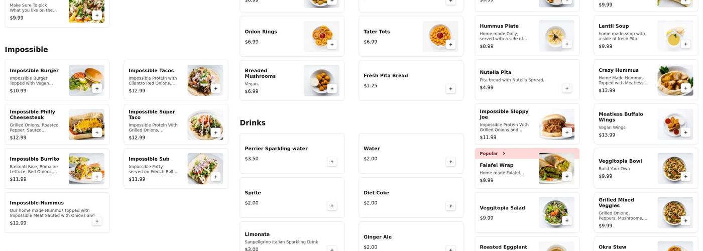The image size is (703, 251).
Task: Add Diet Coke with plus button
Action: (x=450, y=206)
